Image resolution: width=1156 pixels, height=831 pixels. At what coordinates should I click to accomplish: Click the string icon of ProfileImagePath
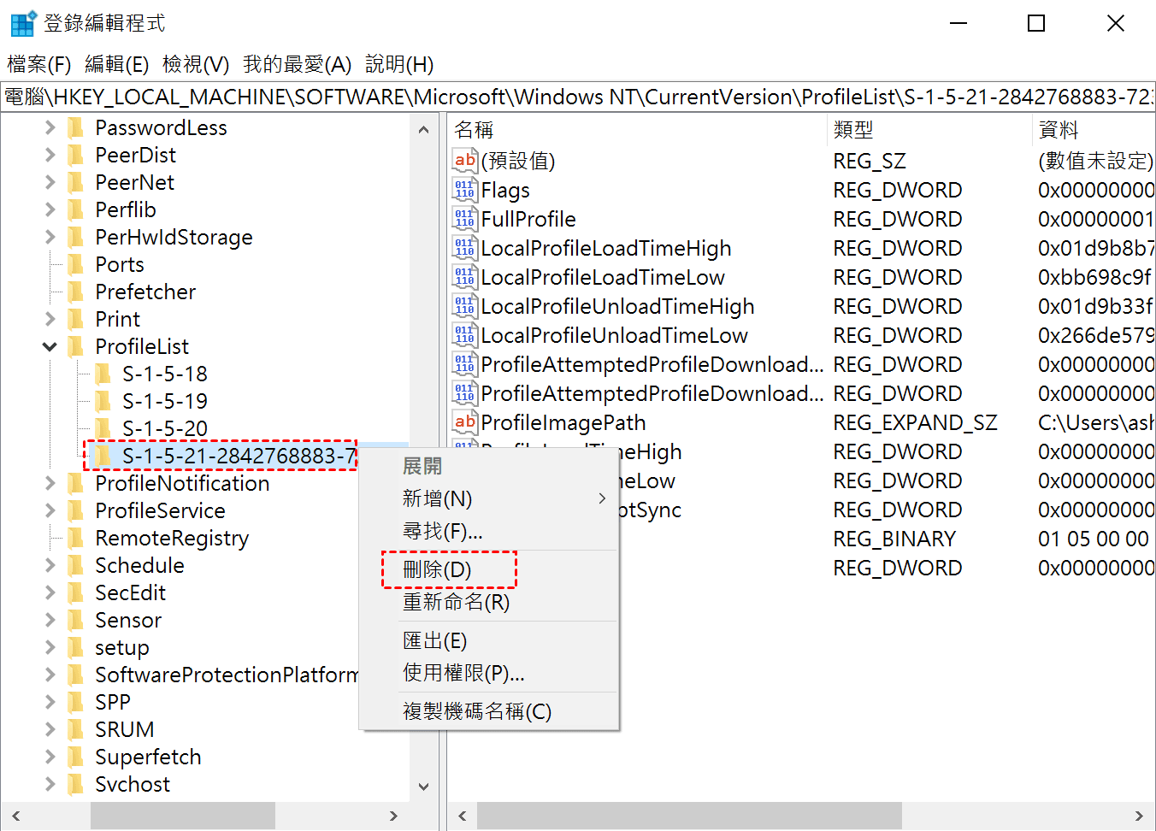[x=465, y=422]
